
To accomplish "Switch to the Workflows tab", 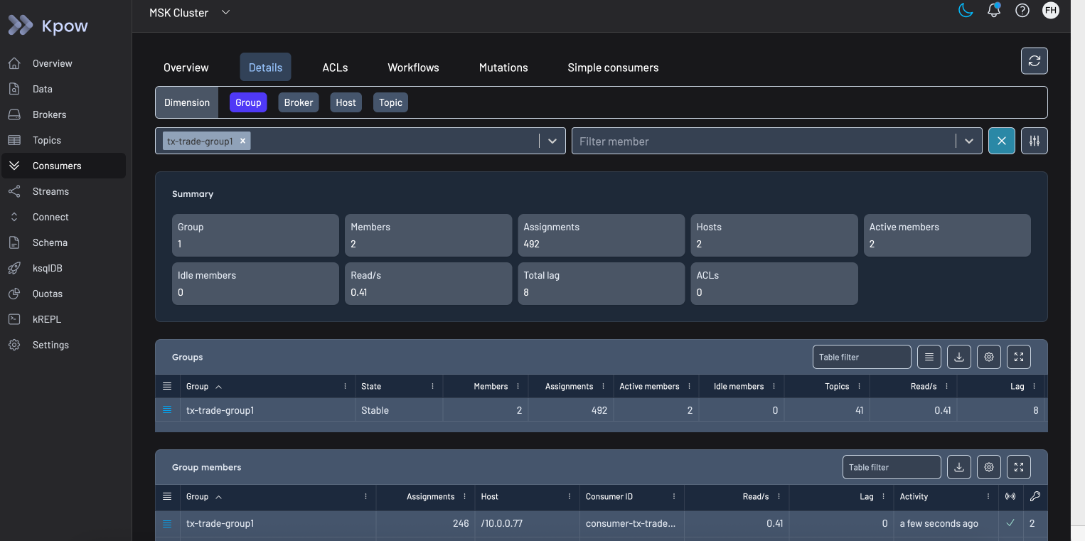I will coord(413,68).
